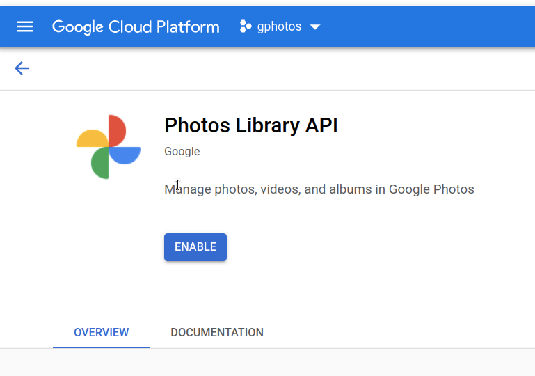Click the Google publisher name under the title
Image resolution: width=535 pixels, height=376 pixels.
182,151
